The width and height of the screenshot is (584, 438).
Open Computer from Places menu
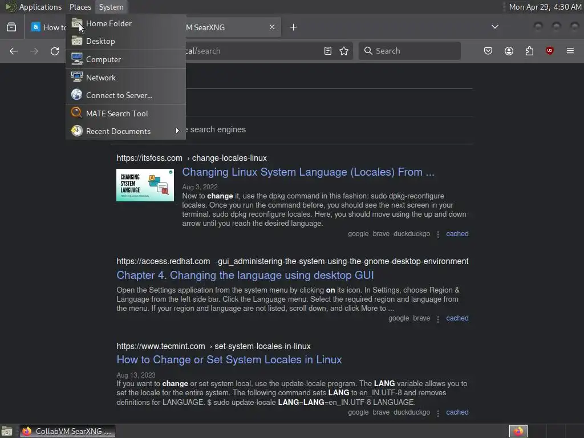[x=125, y=59]
